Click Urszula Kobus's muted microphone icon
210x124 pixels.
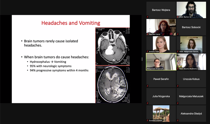[x=178, y=86]
